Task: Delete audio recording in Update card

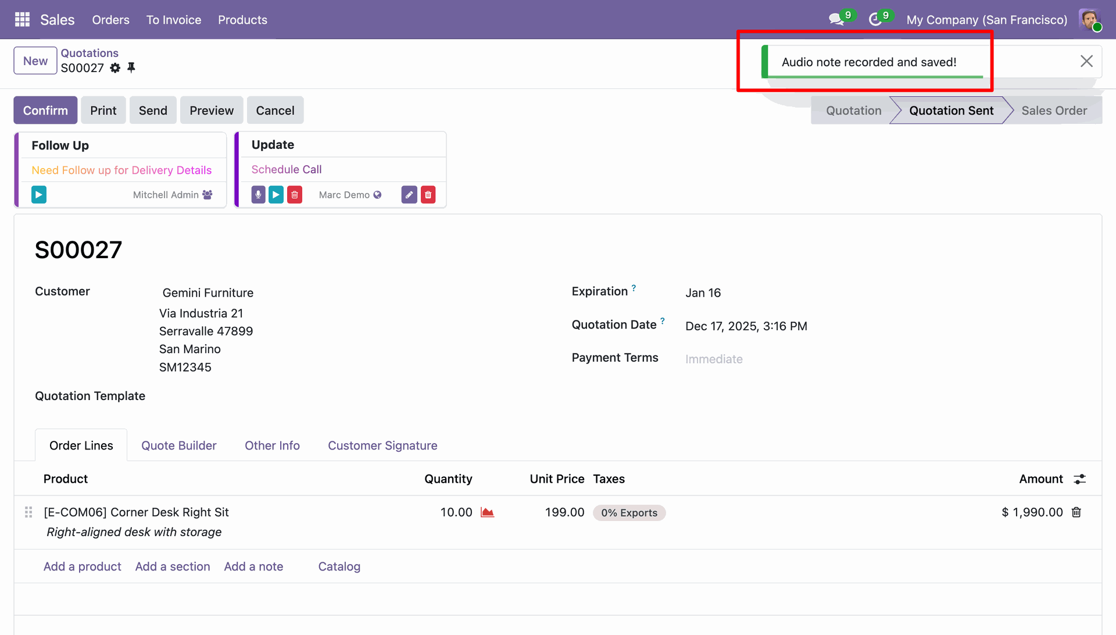Action: click(x=295, y=195)
